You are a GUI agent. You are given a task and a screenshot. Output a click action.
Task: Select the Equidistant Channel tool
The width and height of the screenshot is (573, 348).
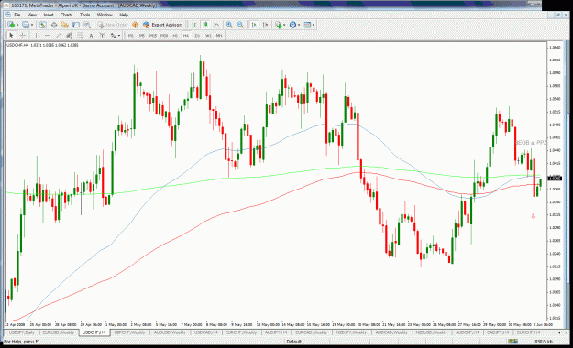[69, 36]
